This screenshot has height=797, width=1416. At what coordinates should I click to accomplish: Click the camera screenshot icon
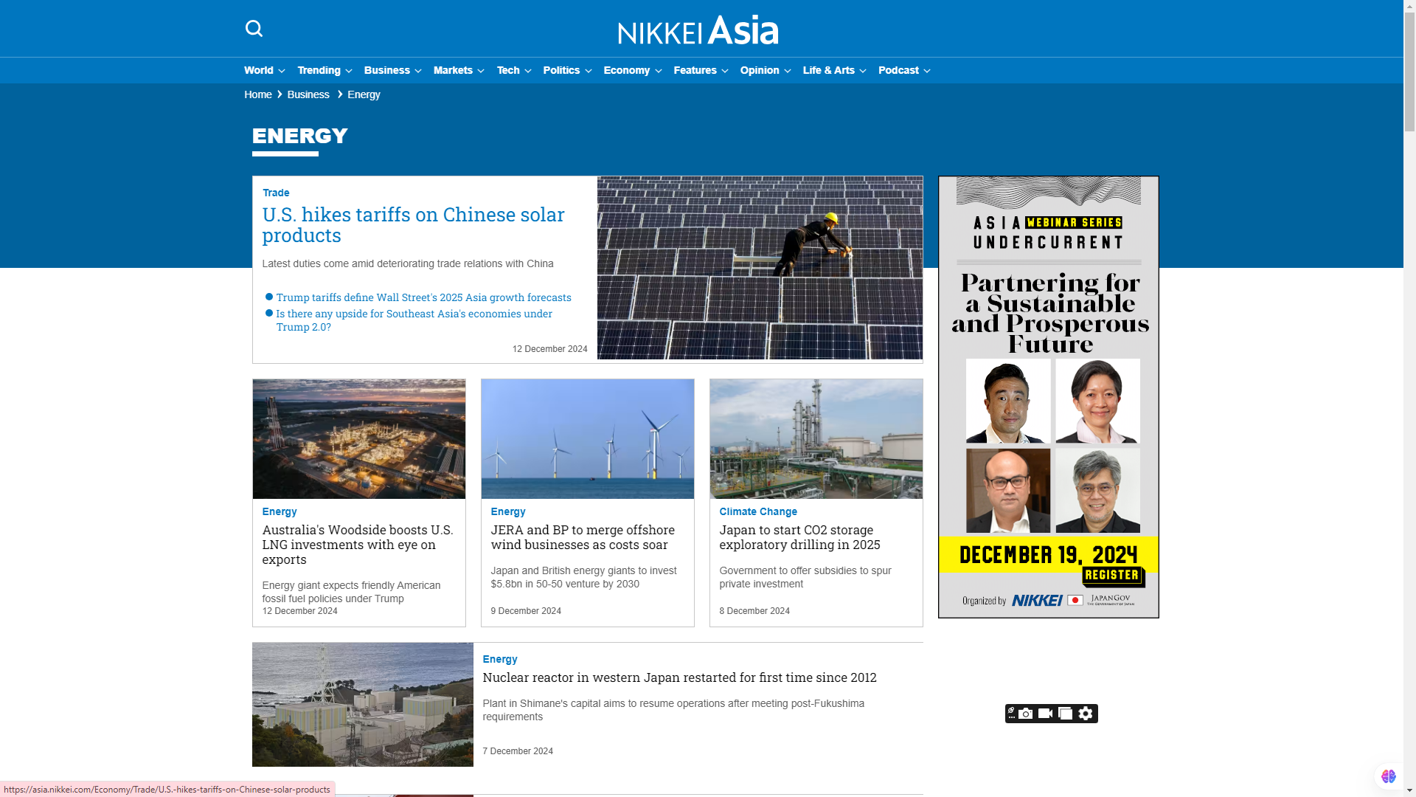click(1026, 714)
